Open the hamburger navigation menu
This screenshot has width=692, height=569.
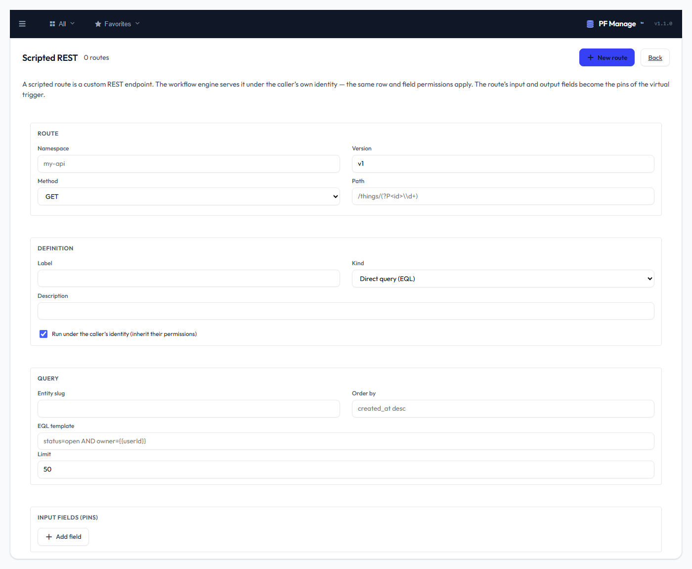(22, 24)
